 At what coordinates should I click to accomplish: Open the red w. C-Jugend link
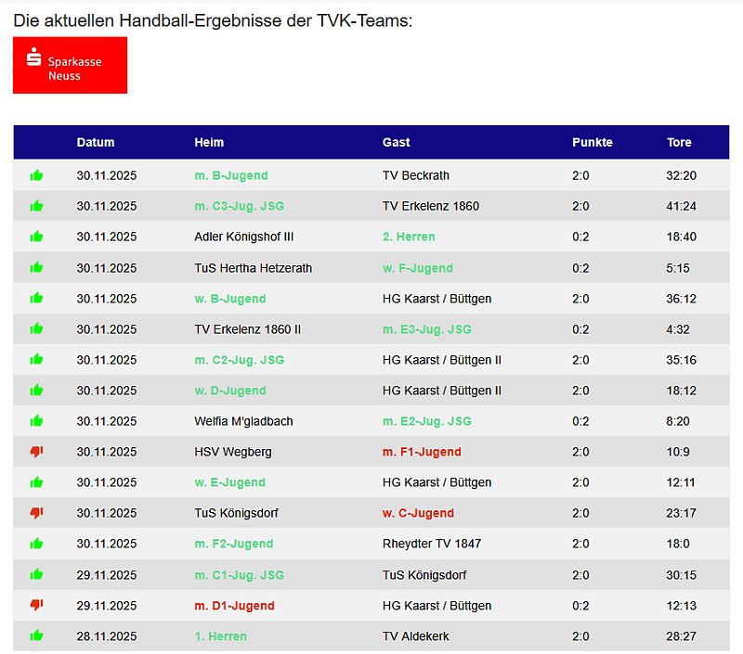point(418,513)
